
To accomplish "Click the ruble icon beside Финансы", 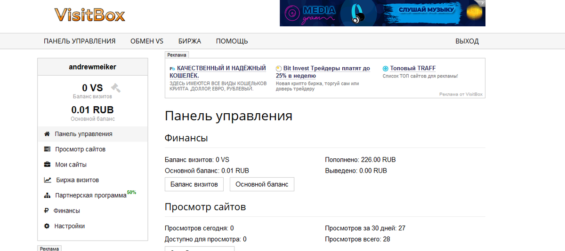I will coord(46,211).
